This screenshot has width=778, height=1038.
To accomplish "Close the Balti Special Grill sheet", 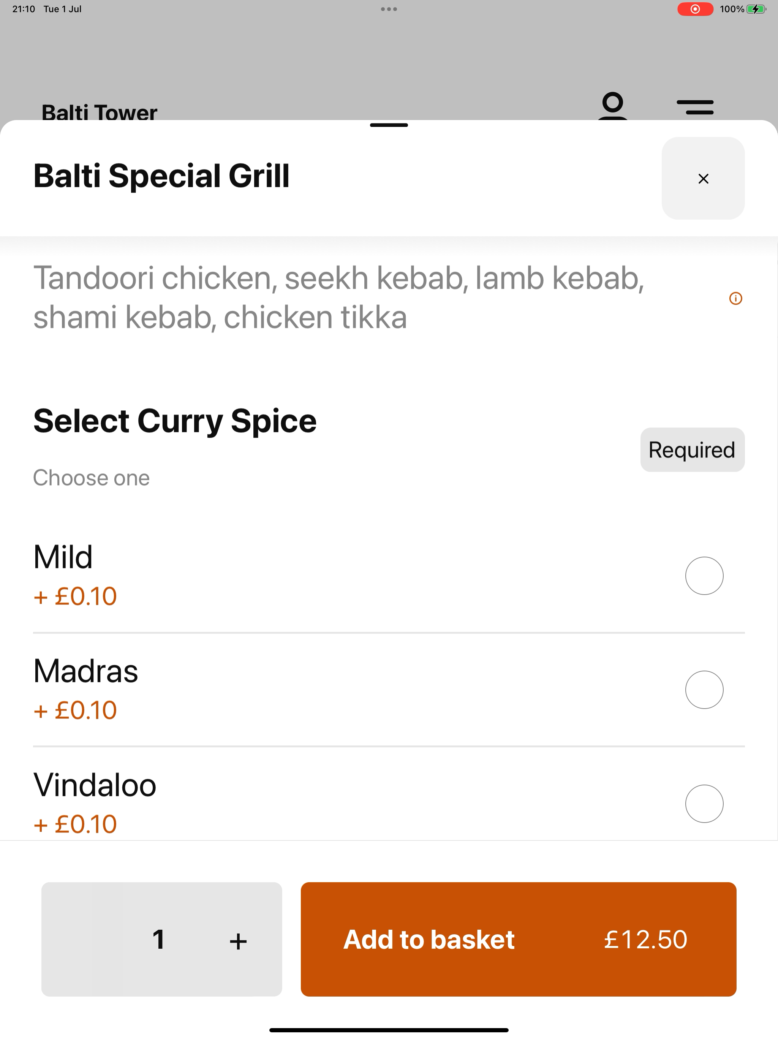I will click(703, 178).
